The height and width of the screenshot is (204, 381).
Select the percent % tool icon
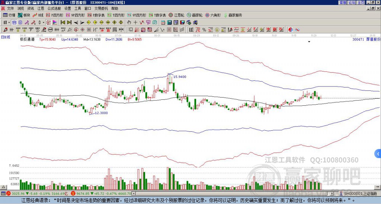pyautogui.click(x=204, y=30)
